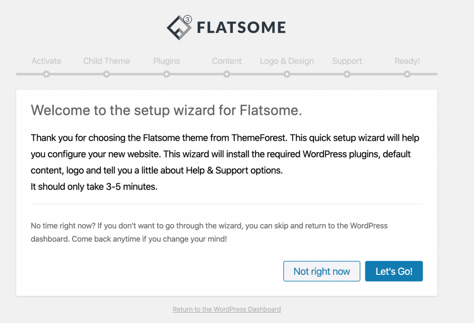Open Return to the WordPress Dashboard link
Image resolution: width=474 pixels, height=323 pixels.
point(226,309)
